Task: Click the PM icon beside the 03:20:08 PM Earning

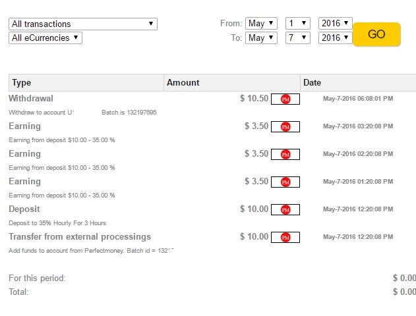Action: click(285, 126)
